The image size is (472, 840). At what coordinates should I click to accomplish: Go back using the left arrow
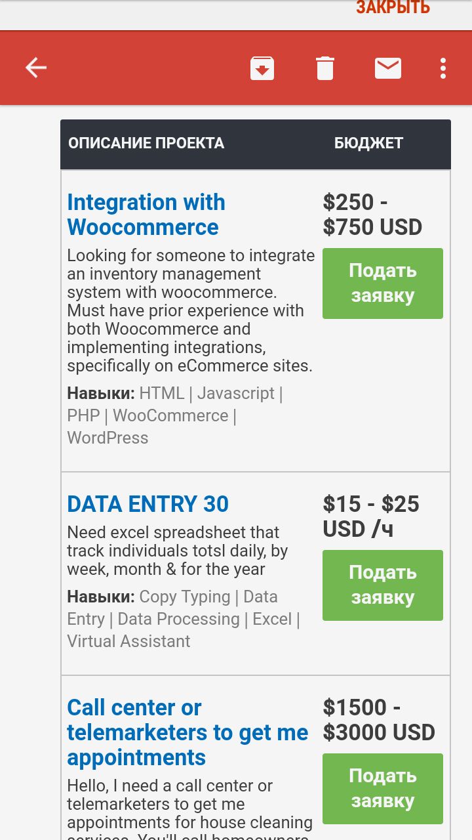tap(36, 68)
